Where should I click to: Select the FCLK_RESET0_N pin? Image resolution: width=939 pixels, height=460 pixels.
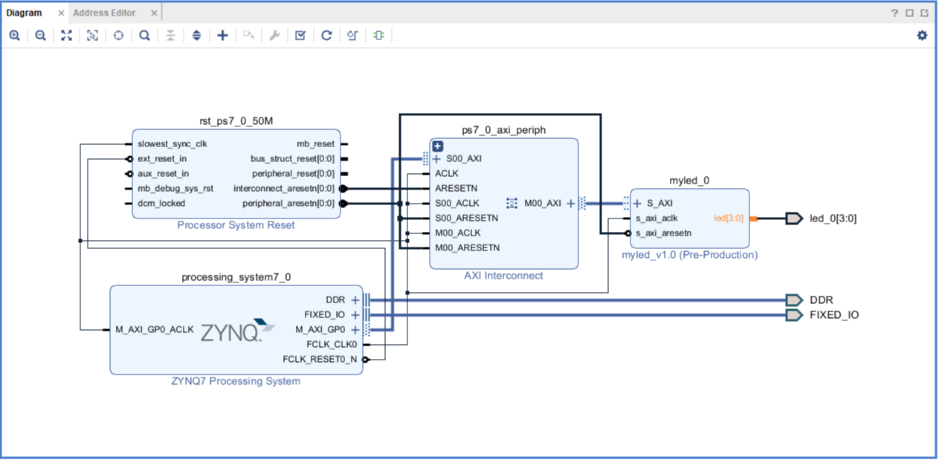(320, 360)
